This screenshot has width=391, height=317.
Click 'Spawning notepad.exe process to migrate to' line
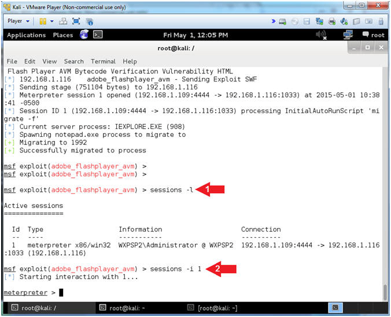coord(102,135)
